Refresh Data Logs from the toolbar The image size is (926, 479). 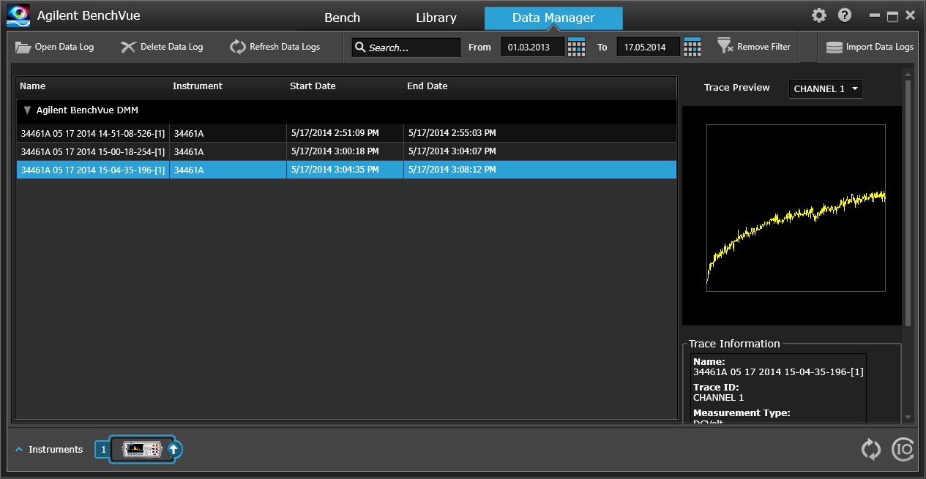(275, 47)
